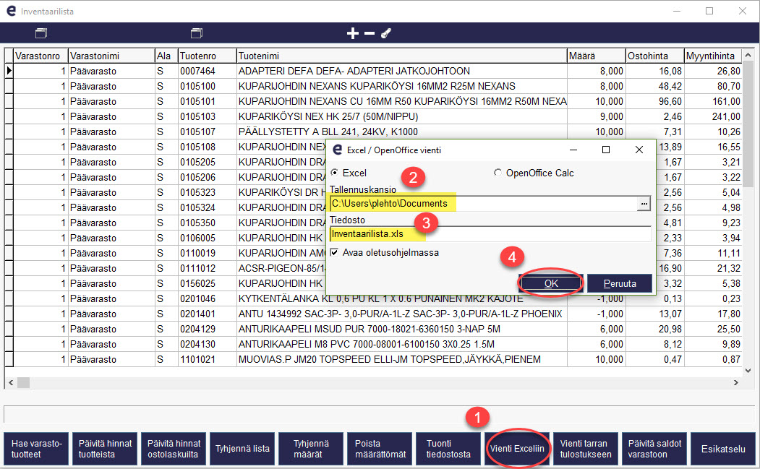
Task: Click the horizontal scrollbar left arrow
Action: [11, 383]
